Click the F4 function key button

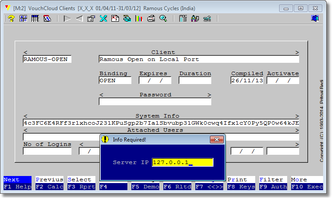pyautogui.click(x=113, y=186)
